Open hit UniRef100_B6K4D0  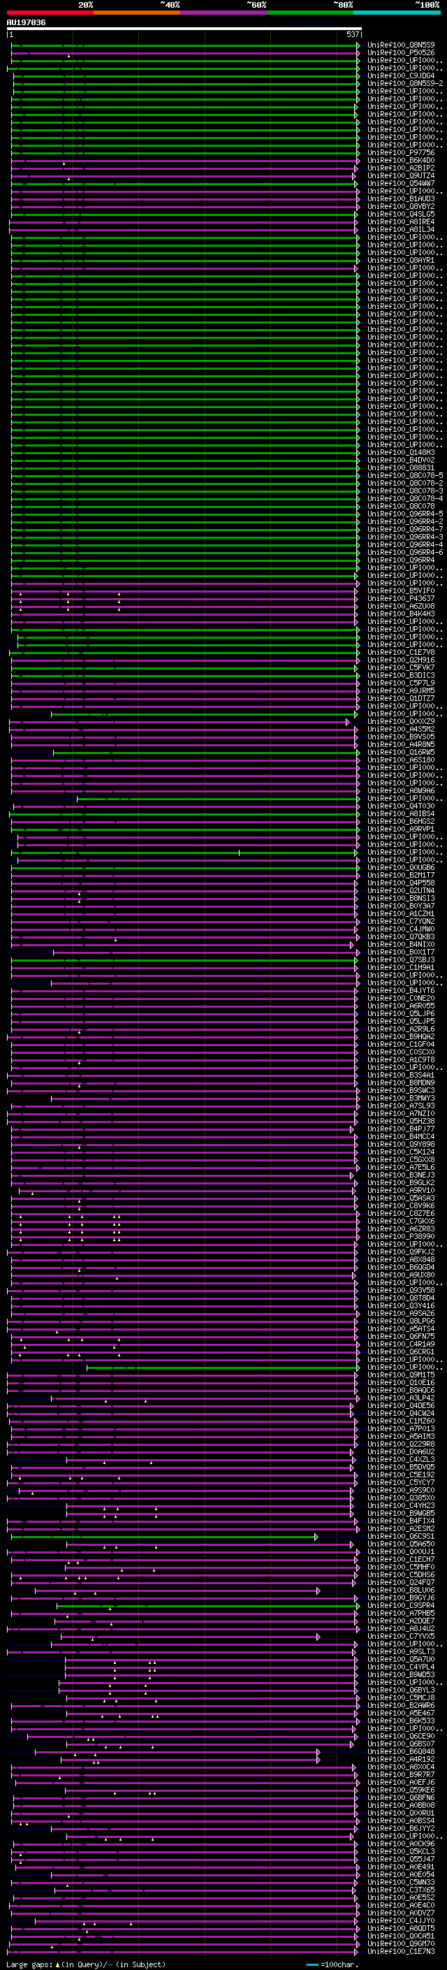(x=401, y=161)
